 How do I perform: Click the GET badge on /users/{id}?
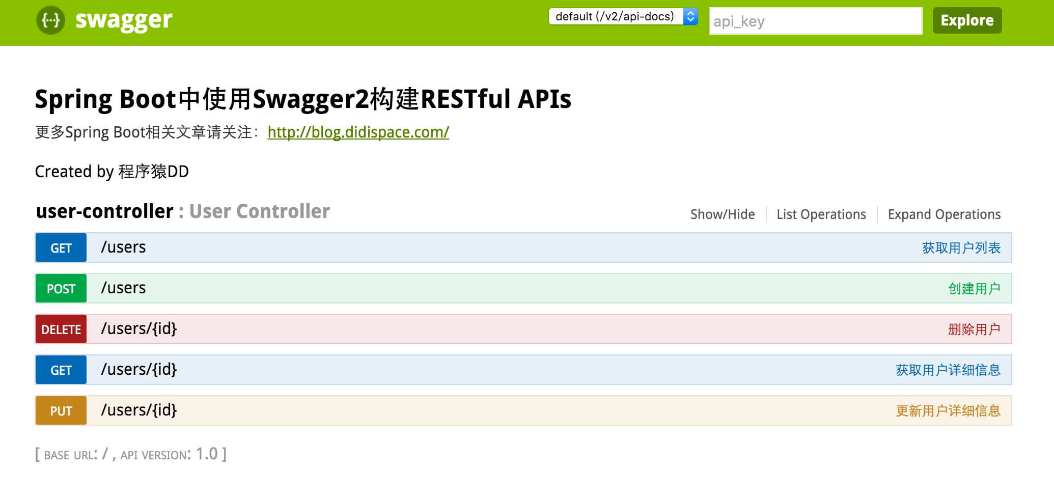coord(61,370)
